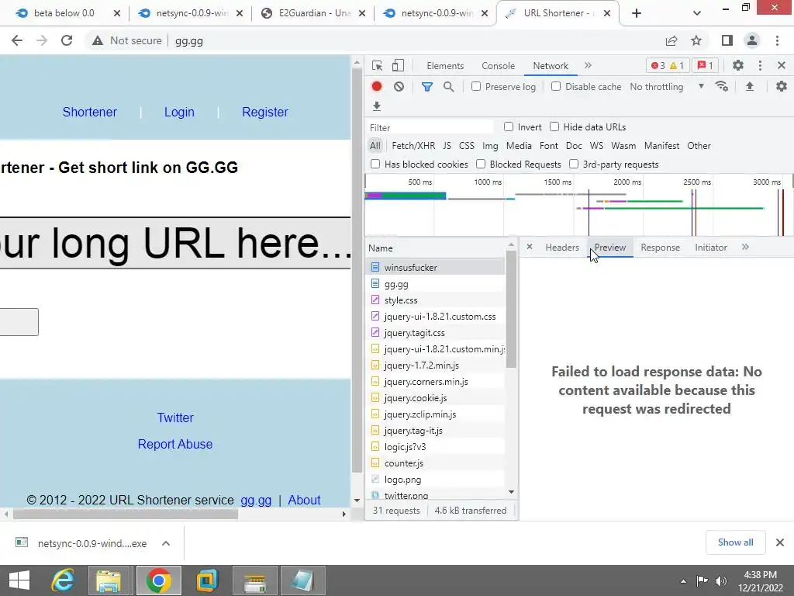The height and width of the screenshot is (596, 794).
Task: Click the Login link
Action: [179, 112]
